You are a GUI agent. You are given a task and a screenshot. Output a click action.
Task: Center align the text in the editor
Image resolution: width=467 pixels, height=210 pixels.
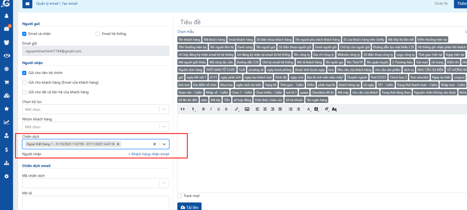tap(265, 109)
